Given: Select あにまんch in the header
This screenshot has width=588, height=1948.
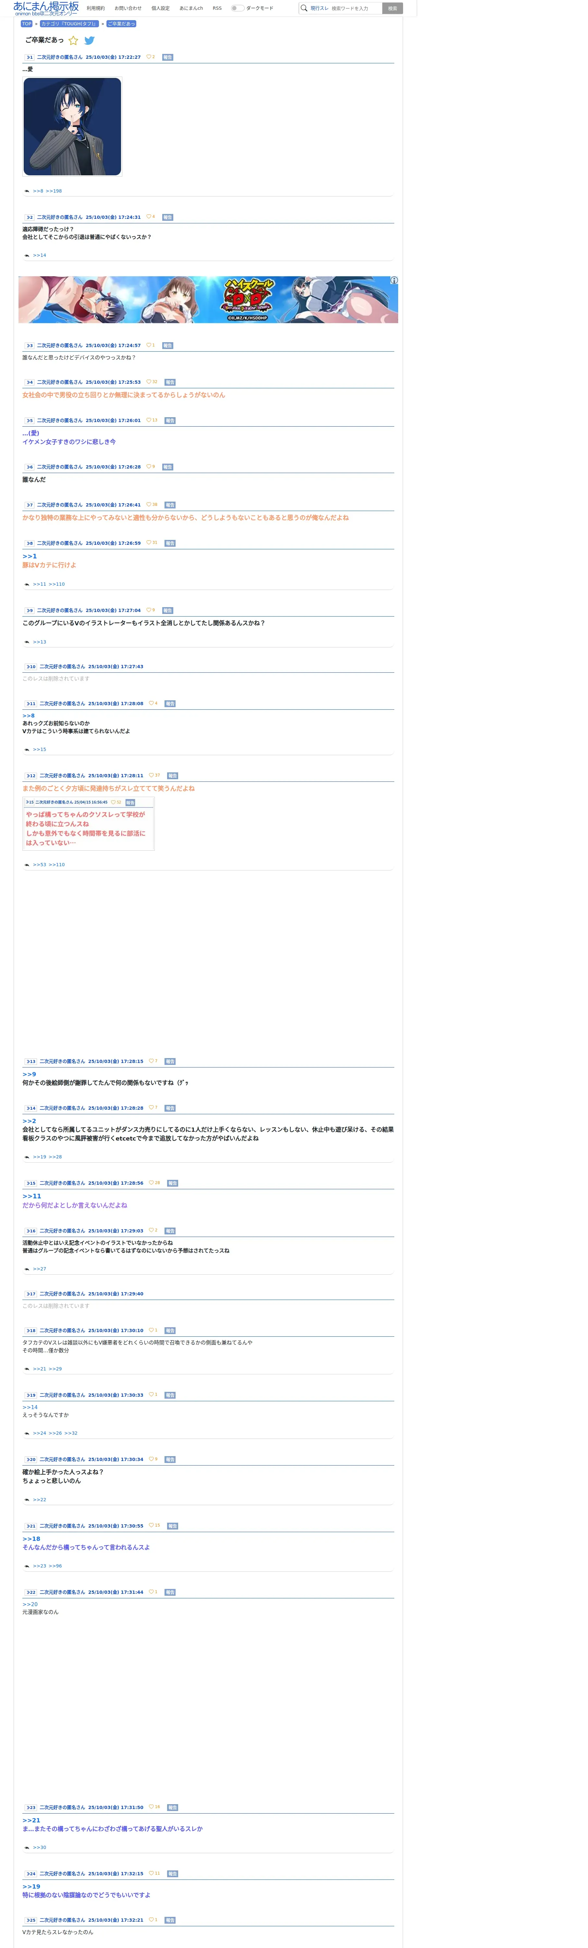Looking at the screenshot, I should 191,8.
